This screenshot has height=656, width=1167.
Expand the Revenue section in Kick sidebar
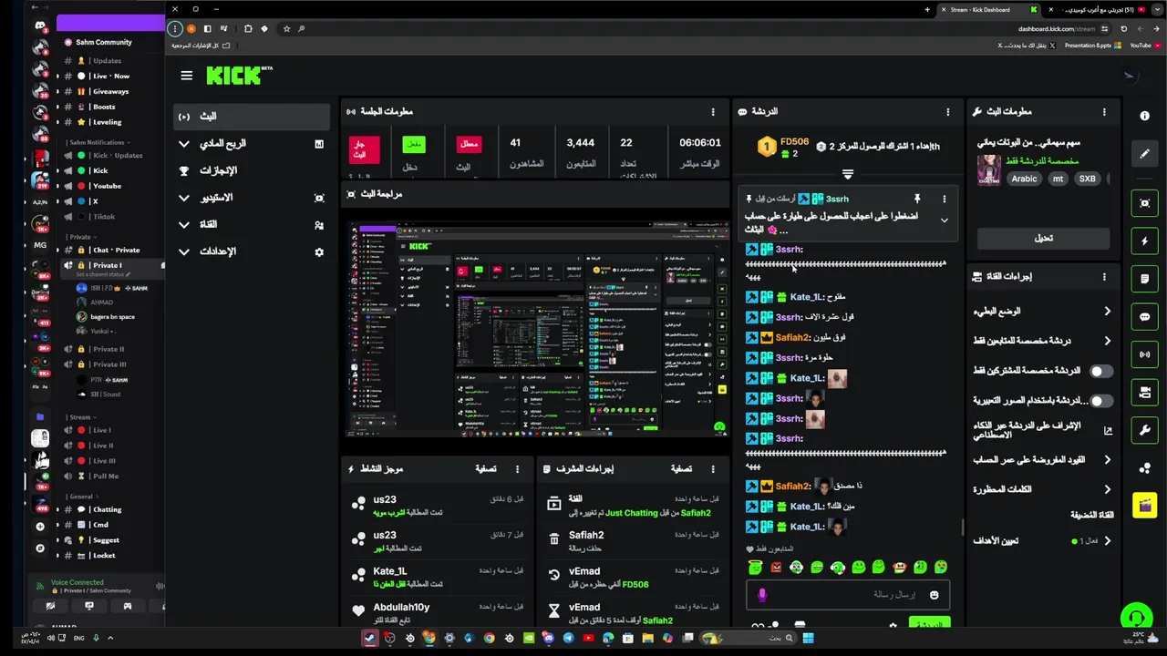coord(184,144)
